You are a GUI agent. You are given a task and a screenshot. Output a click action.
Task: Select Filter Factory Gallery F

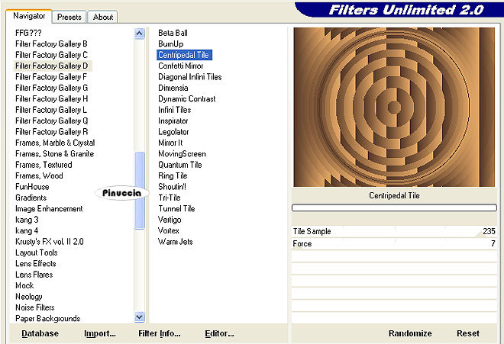coord(51,77)
